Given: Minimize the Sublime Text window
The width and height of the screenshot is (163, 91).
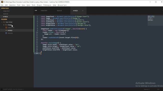Looking at the screenshot, I should tap(150, 2).
